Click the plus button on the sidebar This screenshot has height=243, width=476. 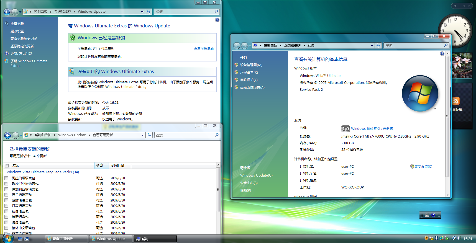[455, 6]
